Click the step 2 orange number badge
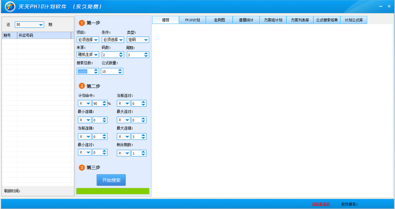Screen dimensions: 395x209 tap(82, 86)
